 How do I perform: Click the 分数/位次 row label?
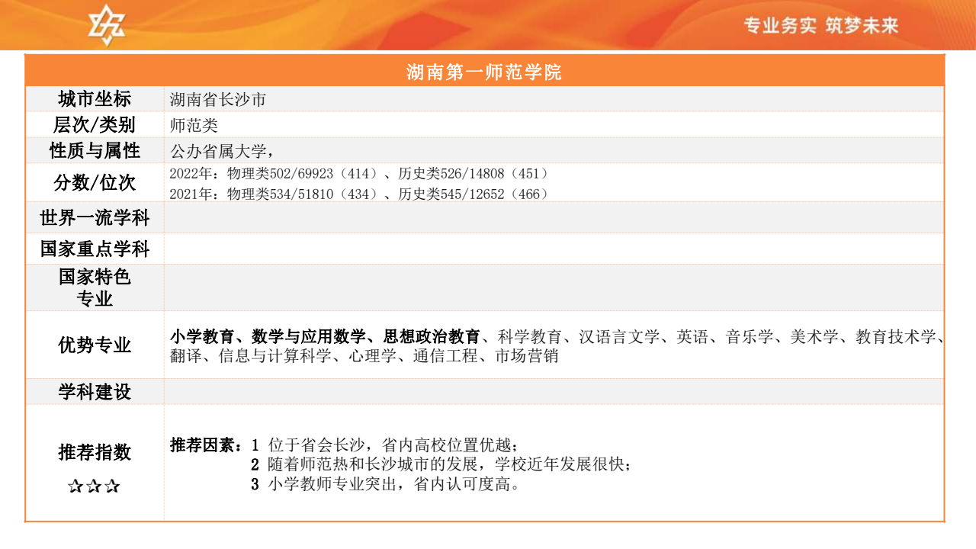coord(95,183)
